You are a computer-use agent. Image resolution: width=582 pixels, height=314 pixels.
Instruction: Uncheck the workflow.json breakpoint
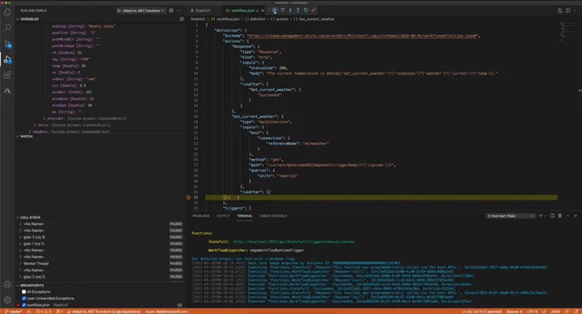pyautogui.click(x=24, y=305)
